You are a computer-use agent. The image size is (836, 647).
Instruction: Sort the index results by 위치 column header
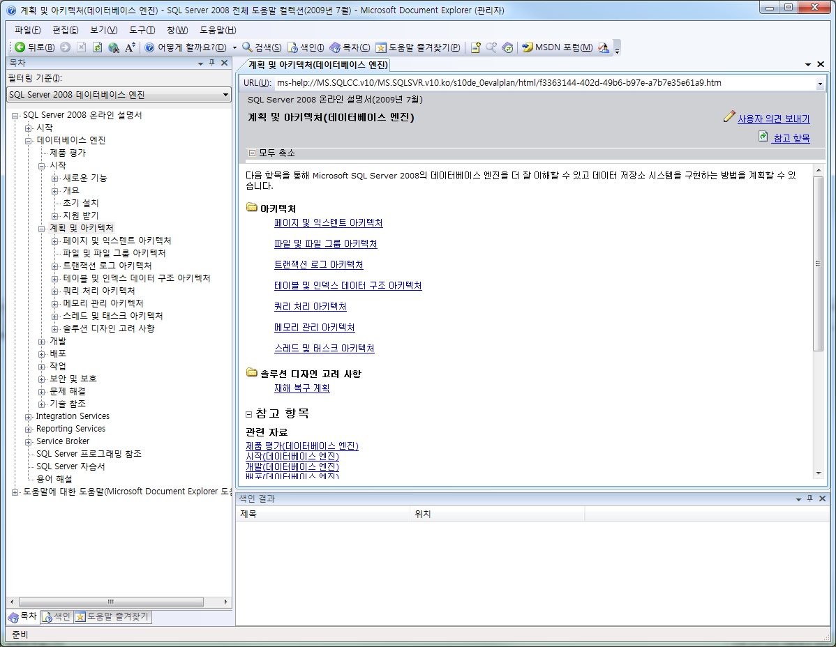[x=498, y=514]
